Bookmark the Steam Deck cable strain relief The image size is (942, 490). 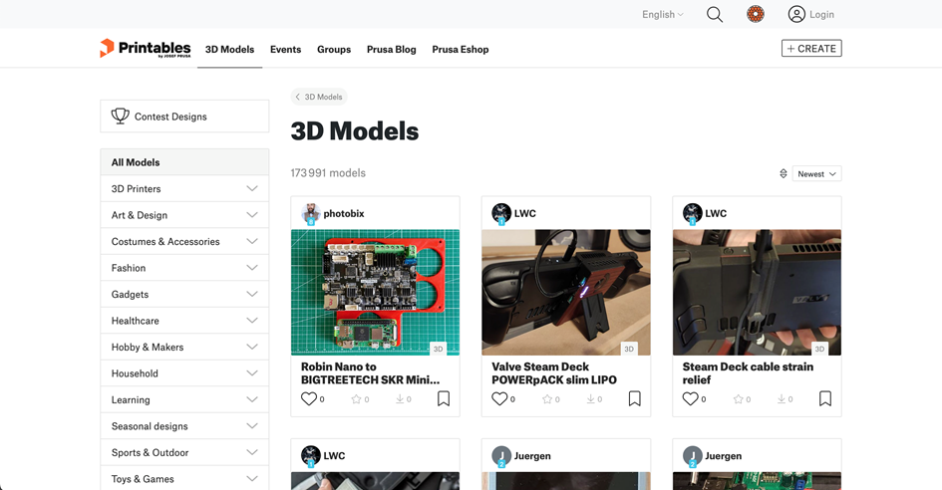click(x=825, y=398)
